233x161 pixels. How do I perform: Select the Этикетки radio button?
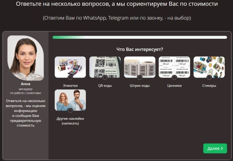click(70, 78)
